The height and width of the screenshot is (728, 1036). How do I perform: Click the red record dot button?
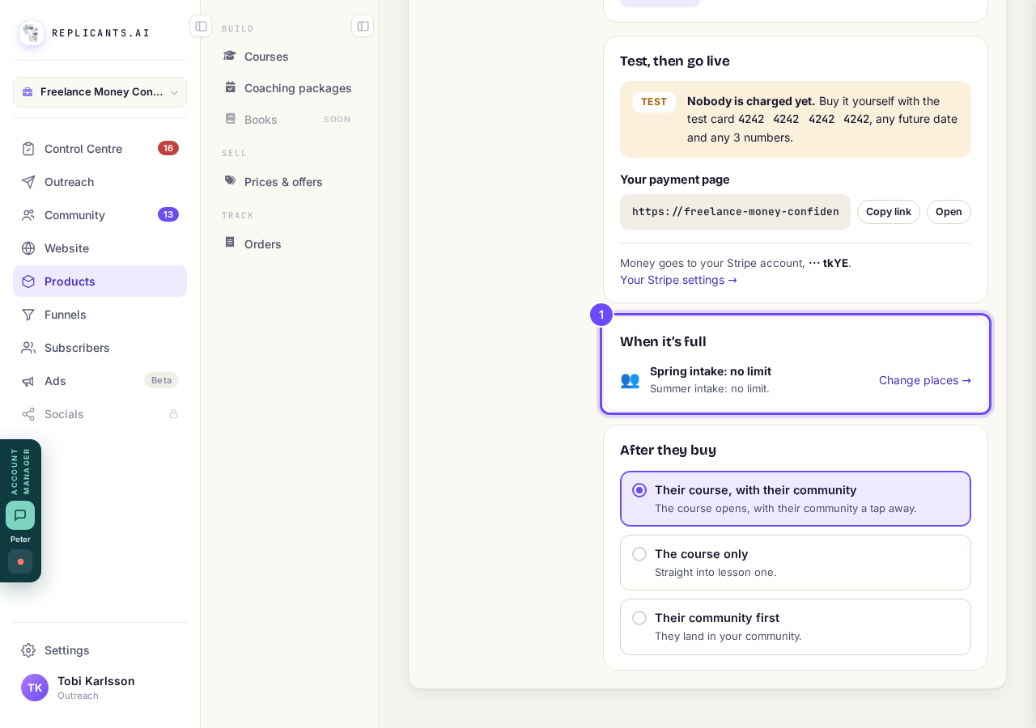(20, 561)
